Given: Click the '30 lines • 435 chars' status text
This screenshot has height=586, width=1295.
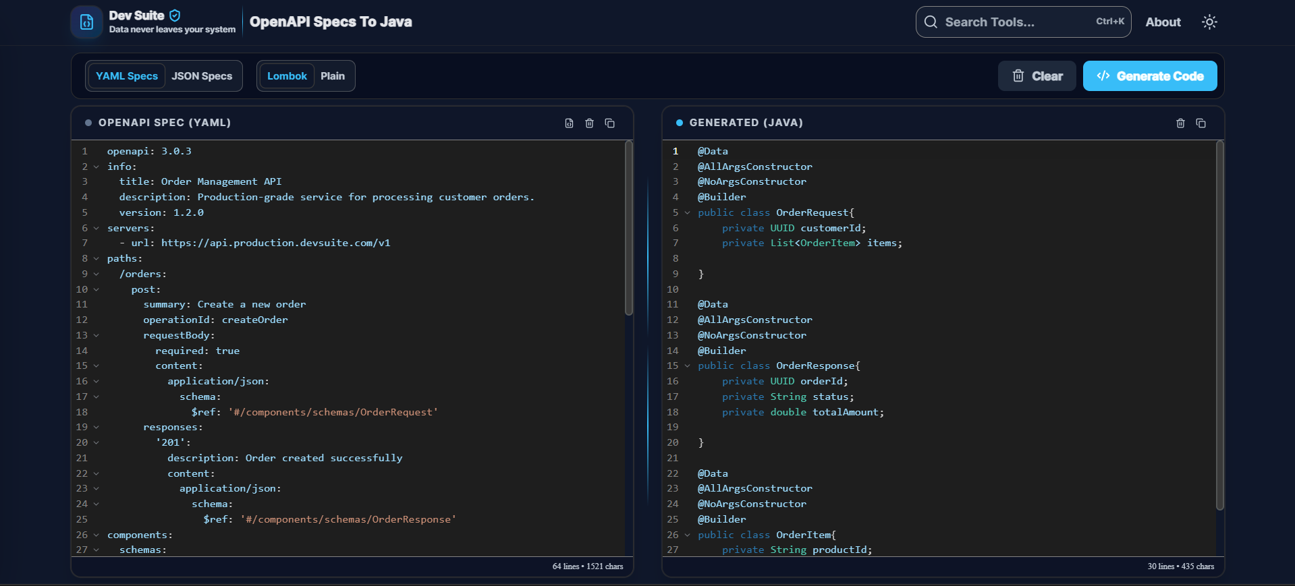Looking at the screenshot, I should (1180, 566).
